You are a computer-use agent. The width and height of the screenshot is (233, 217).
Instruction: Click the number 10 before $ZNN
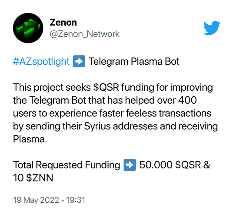pos(18,178)
